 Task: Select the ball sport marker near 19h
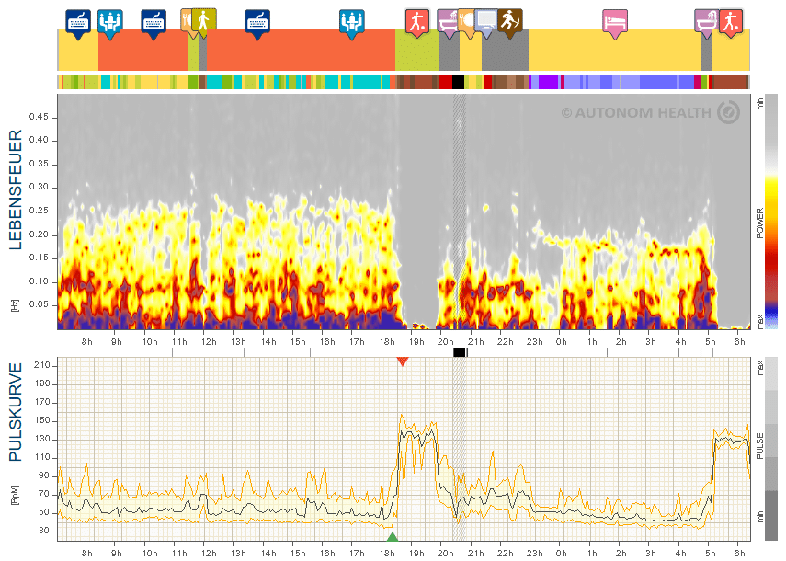click(x=417, y=23)
